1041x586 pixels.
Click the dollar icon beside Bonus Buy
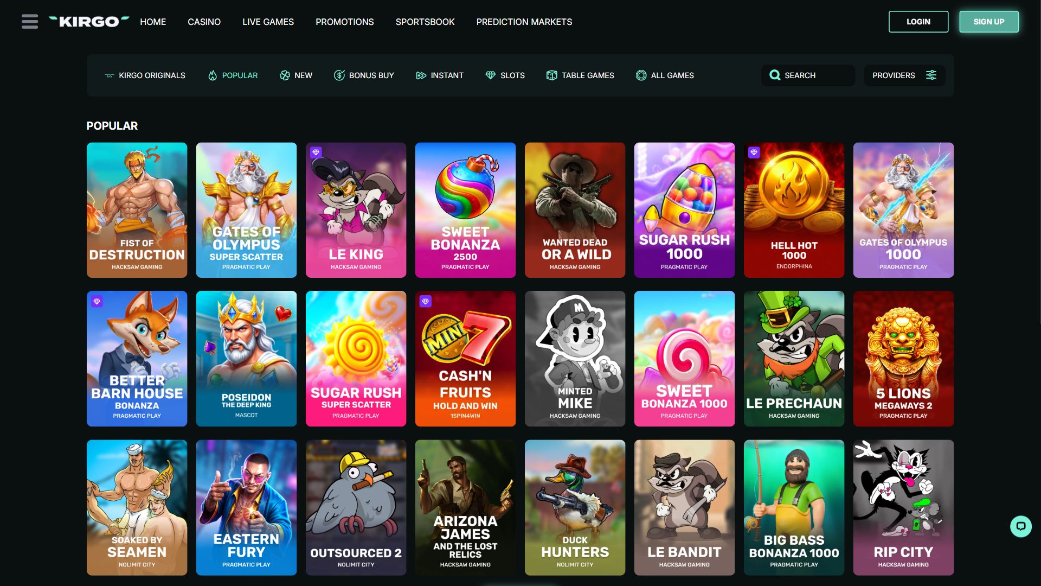339,75
